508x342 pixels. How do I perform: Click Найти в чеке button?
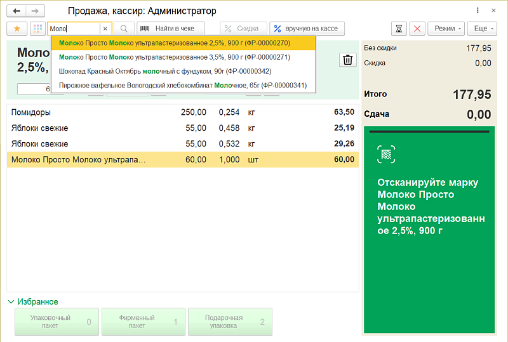[x=171, y=29]
